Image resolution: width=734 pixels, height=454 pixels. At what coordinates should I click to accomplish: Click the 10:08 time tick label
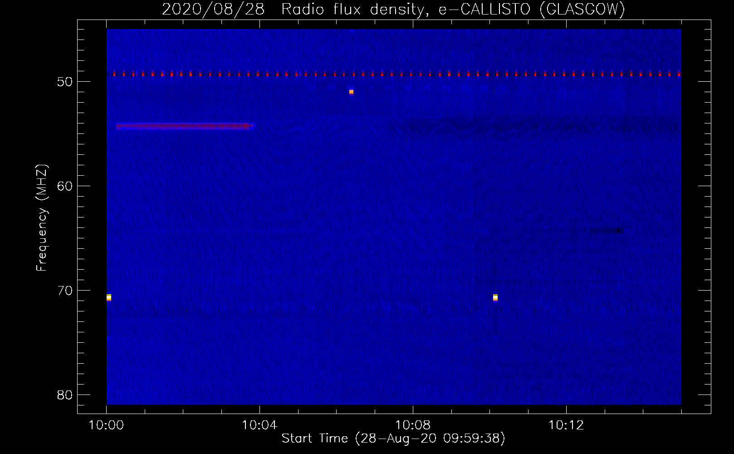(x=413, y=425)
